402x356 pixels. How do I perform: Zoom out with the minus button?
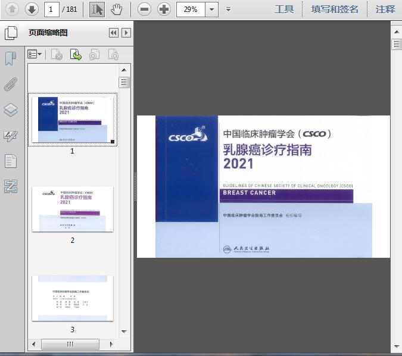pyautogui.click(x=144, y=10)
